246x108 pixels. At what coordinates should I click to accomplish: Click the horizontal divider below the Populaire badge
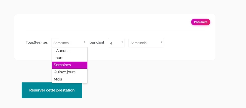tap(115, 31)
